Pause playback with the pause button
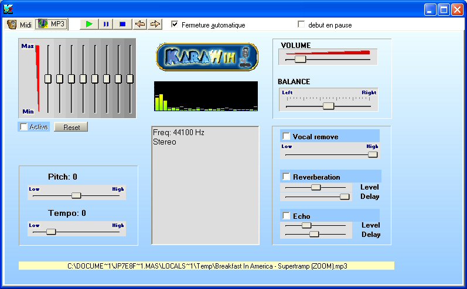467x289 pixels. coord(106,24)
